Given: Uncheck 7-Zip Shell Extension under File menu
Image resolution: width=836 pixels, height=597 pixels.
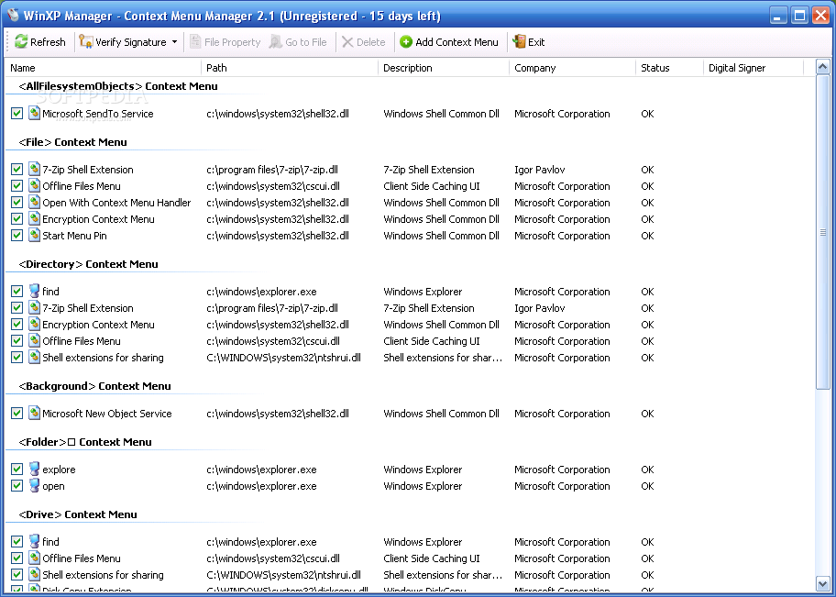Looking at the screenshot, I should coord(17,170).
